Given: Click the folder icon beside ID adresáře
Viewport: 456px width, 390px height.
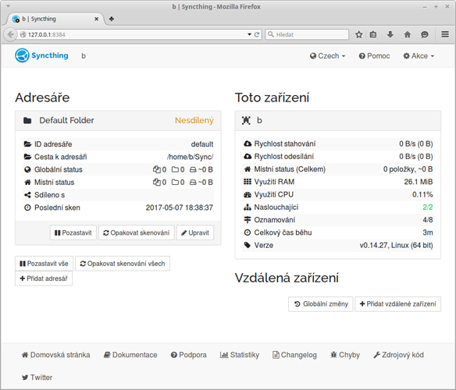Looking at the screenshot, I should point(27,144).
